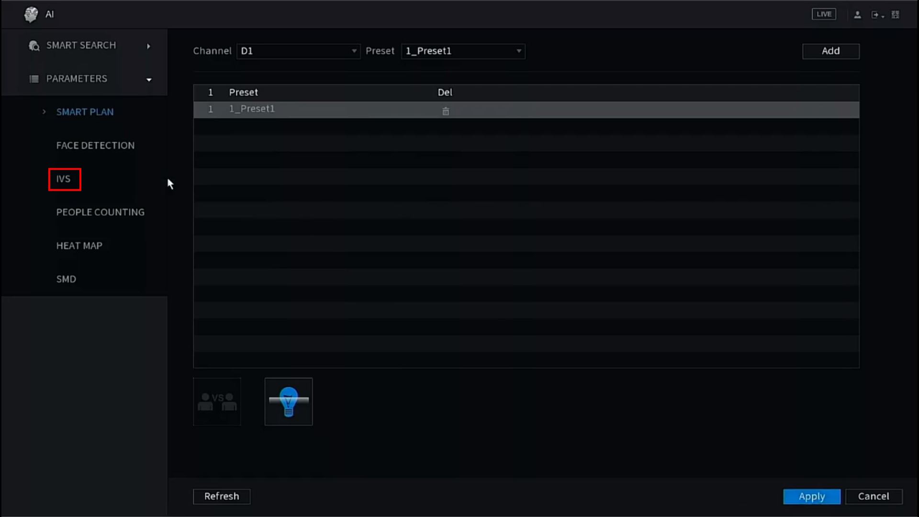This screenshot has height=517, width=919.
Task: Open PEOPLE COUNTING settings
Action: pos(100,212)
